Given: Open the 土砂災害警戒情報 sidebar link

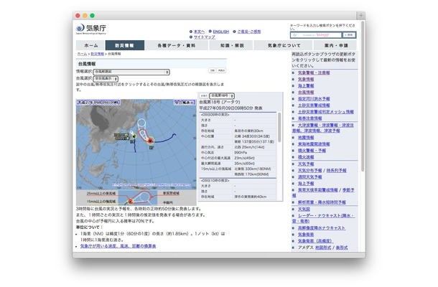Looking at the screenshot, I should (x=314, y=105).
